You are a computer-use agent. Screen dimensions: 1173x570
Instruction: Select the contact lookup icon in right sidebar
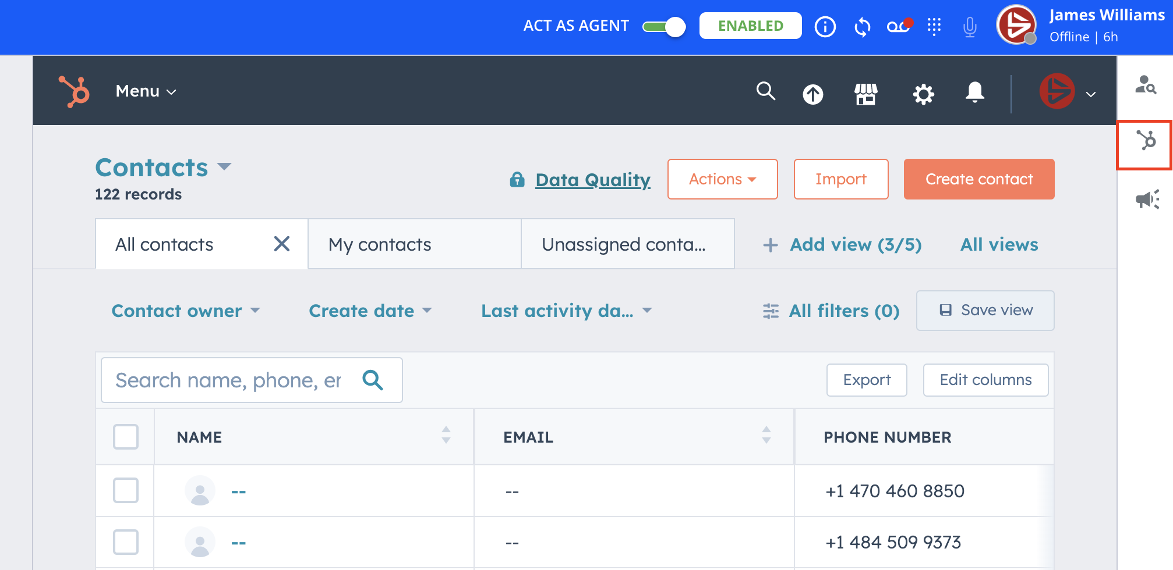pyautogui.click(x=1146, y=86)
